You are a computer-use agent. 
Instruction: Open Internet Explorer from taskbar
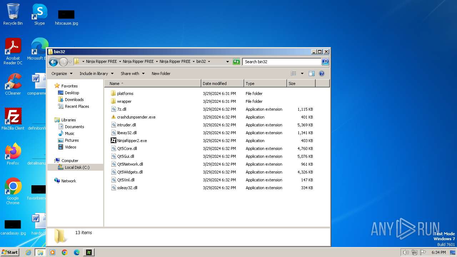point(29,252)
